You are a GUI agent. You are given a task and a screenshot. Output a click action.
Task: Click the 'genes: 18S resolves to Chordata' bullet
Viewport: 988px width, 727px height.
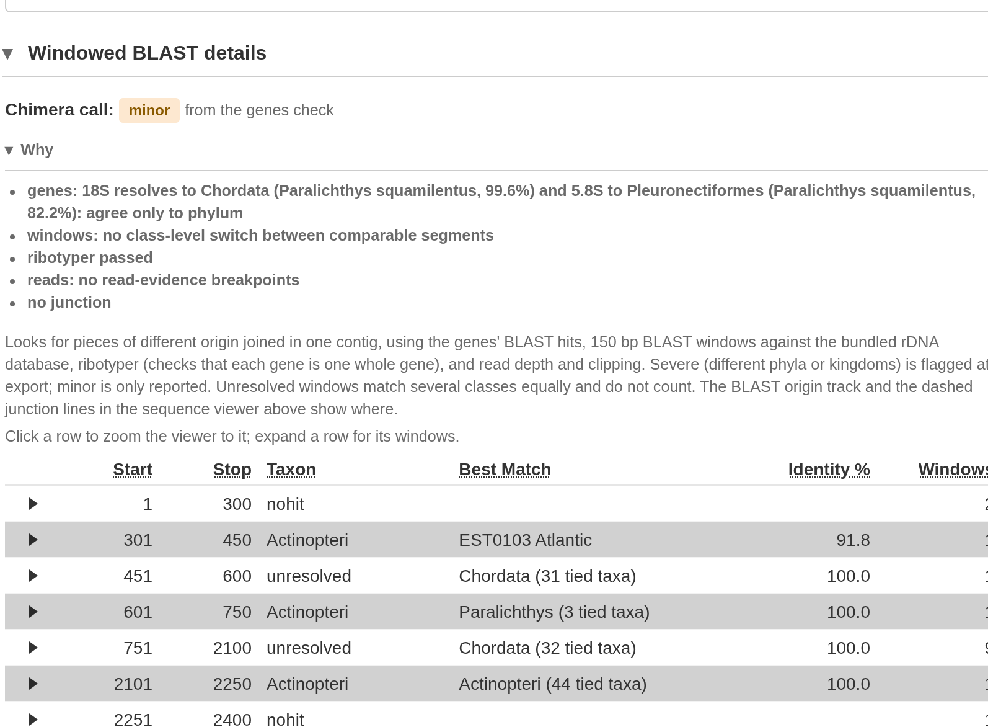tap(501, 202)
